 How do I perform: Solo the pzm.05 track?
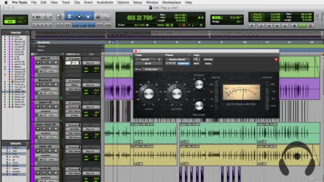point(50,63)
